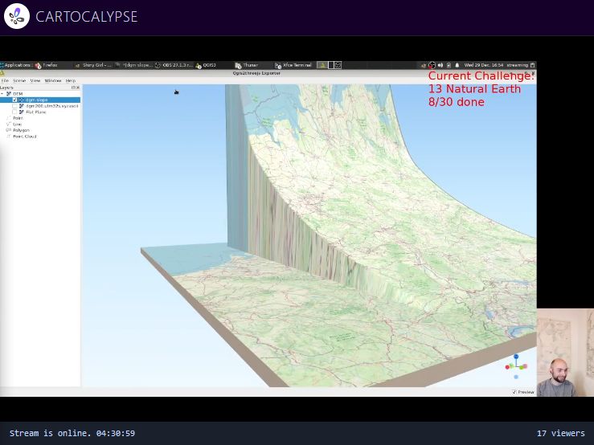
Task: Click the CARTOCALYPSE title link
Action: click(x=86, y=17)
